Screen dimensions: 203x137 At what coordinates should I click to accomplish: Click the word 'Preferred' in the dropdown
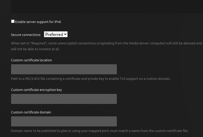pyautogui.click(x=54, y=34)
